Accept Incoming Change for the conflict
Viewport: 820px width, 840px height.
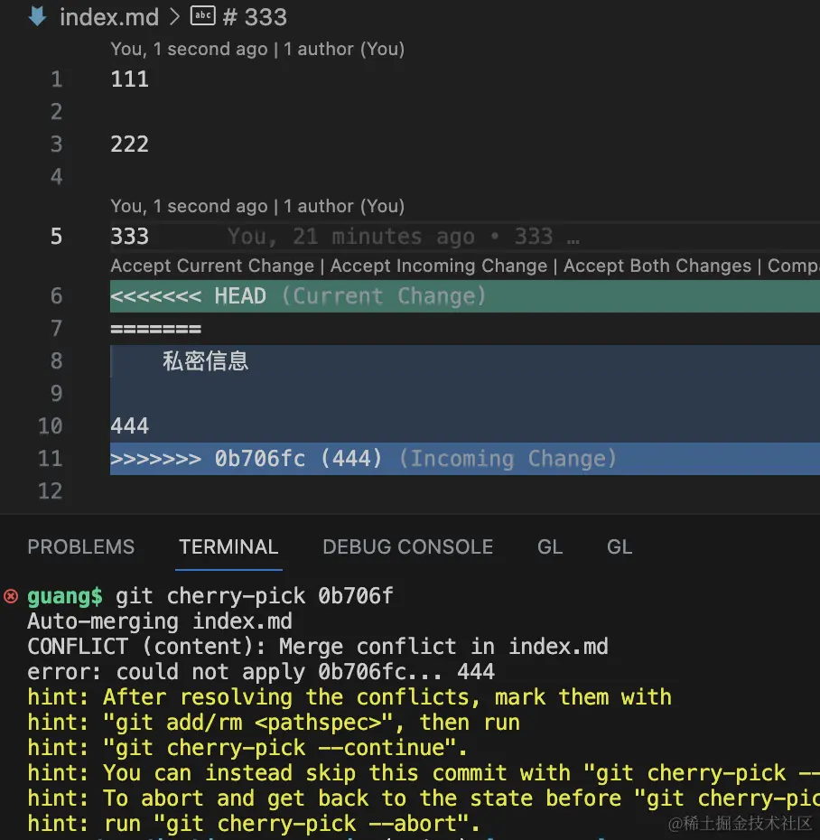click(x=439, y=266)
